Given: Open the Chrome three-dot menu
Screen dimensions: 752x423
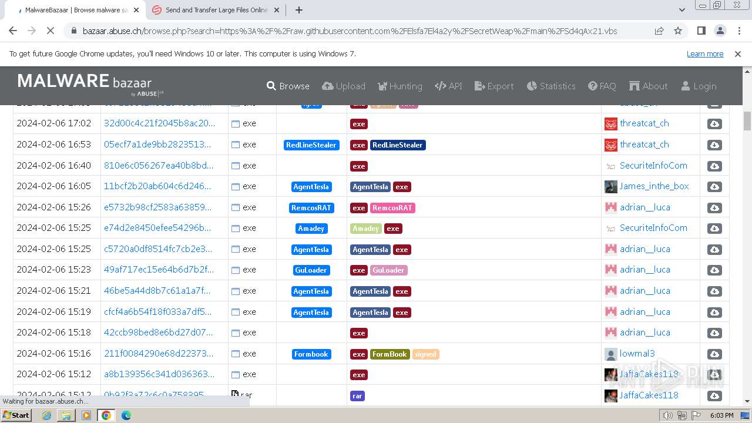Looking at the screenshot, I should point(739,31).
